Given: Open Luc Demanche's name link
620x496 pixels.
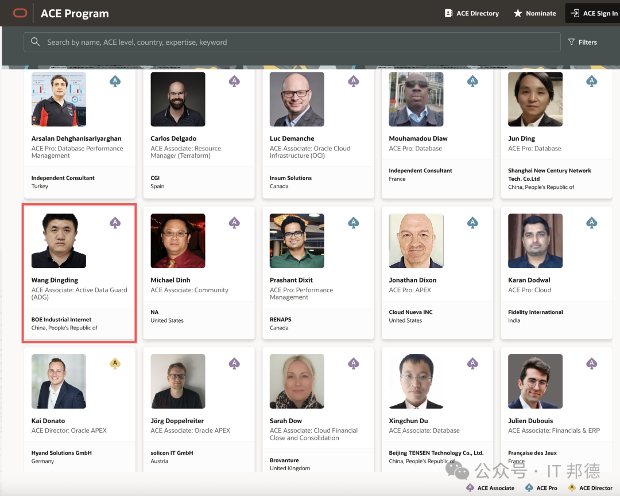Looking at the screenshot, I should [292, 138].
